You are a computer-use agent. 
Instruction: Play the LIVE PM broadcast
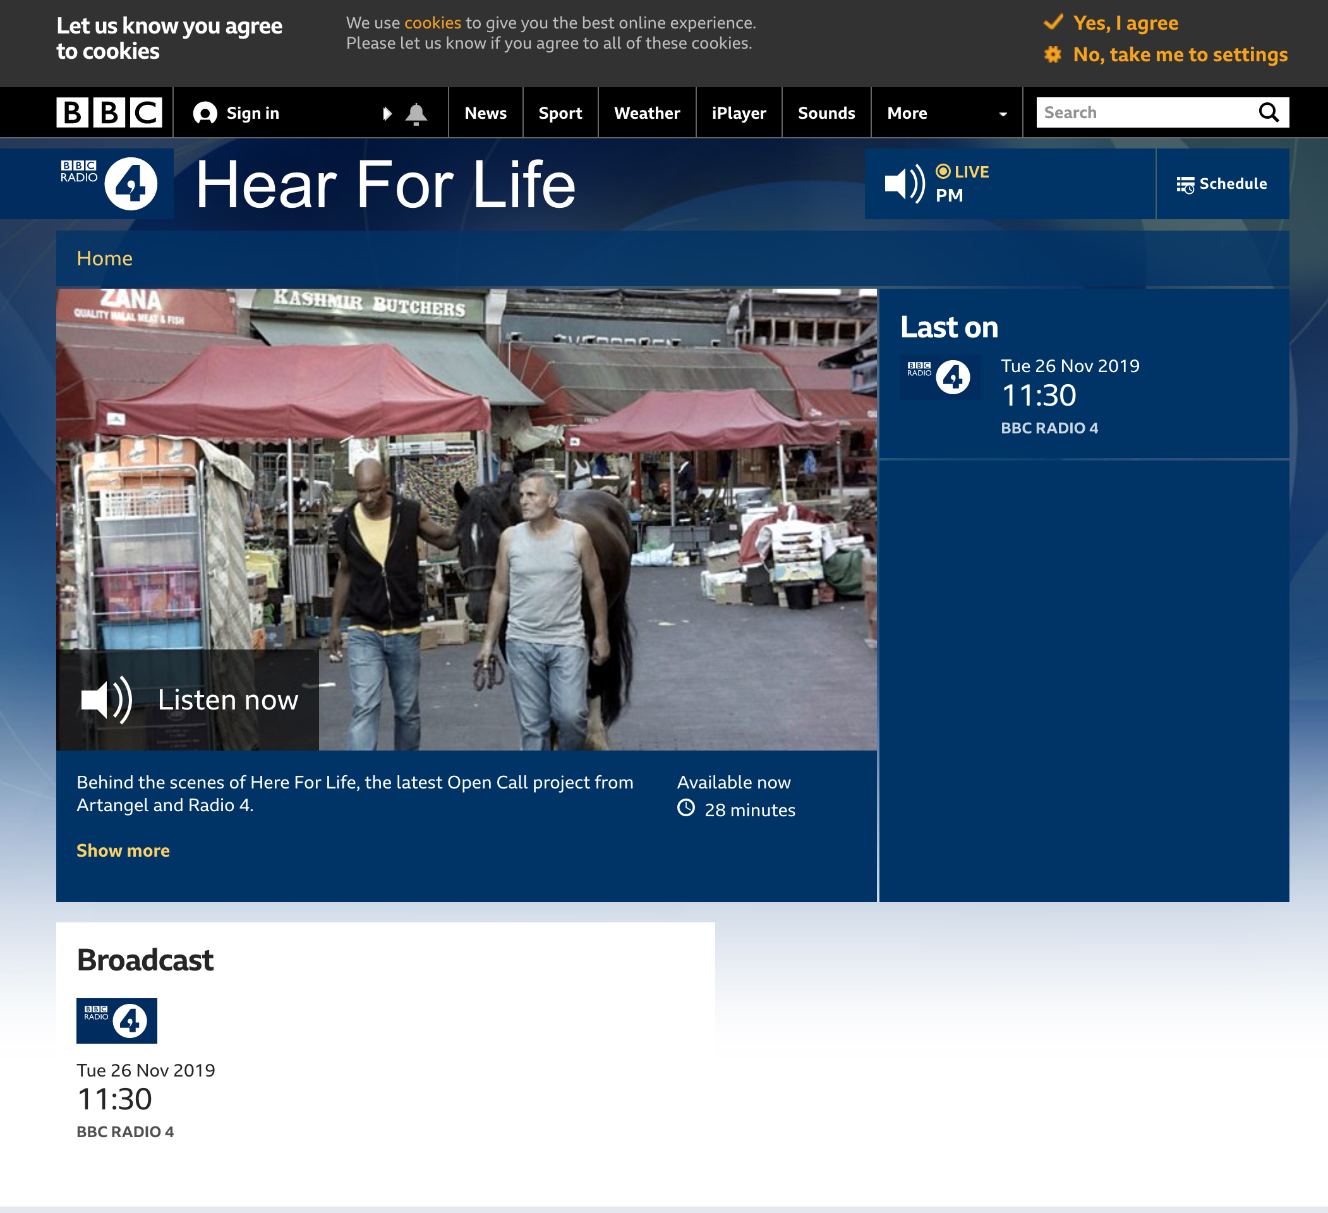(1010, 184)
